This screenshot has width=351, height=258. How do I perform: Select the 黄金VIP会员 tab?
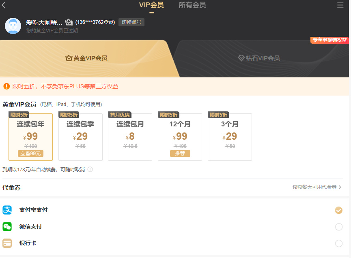(86, 58)
